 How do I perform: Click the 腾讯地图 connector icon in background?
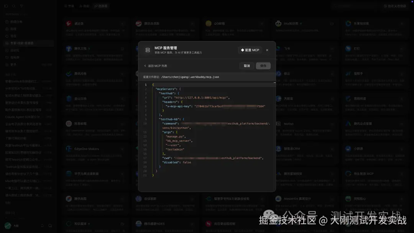pos(69,199)
